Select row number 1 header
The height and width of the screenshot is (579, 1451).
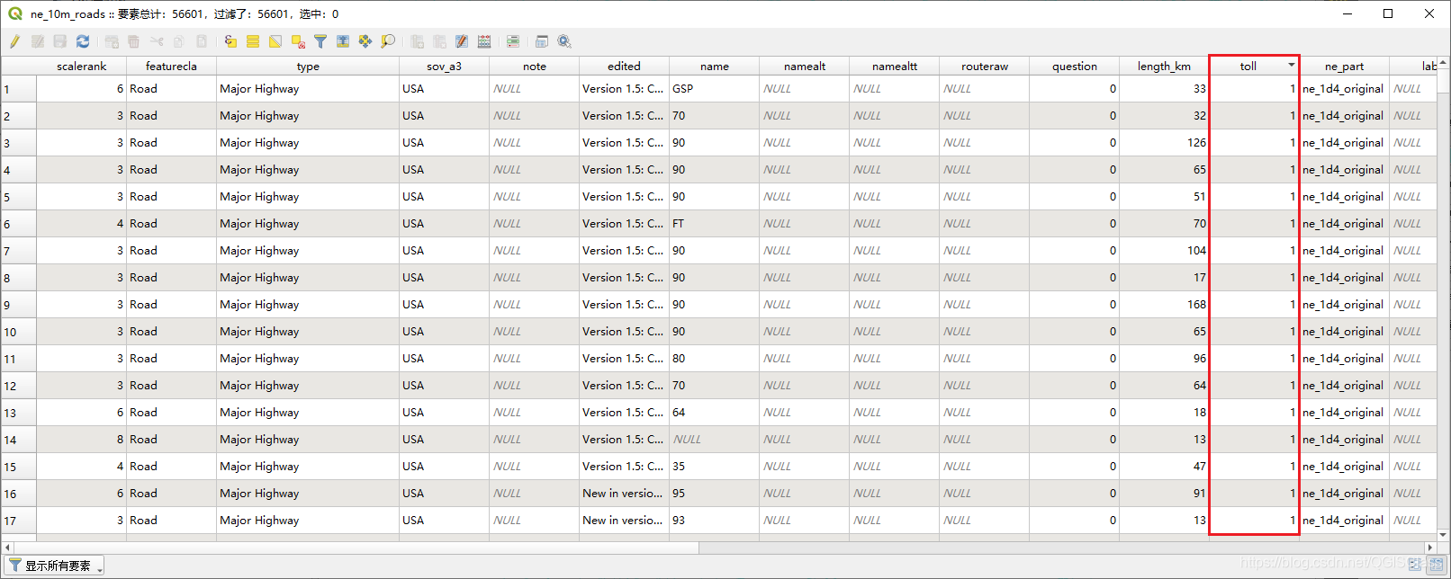(x=18, y=89)
